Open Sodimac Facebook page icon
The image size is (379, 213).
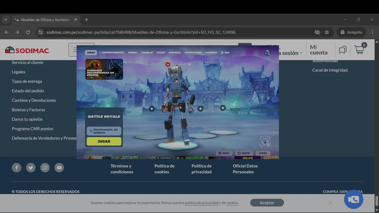(x=17, y=168)
